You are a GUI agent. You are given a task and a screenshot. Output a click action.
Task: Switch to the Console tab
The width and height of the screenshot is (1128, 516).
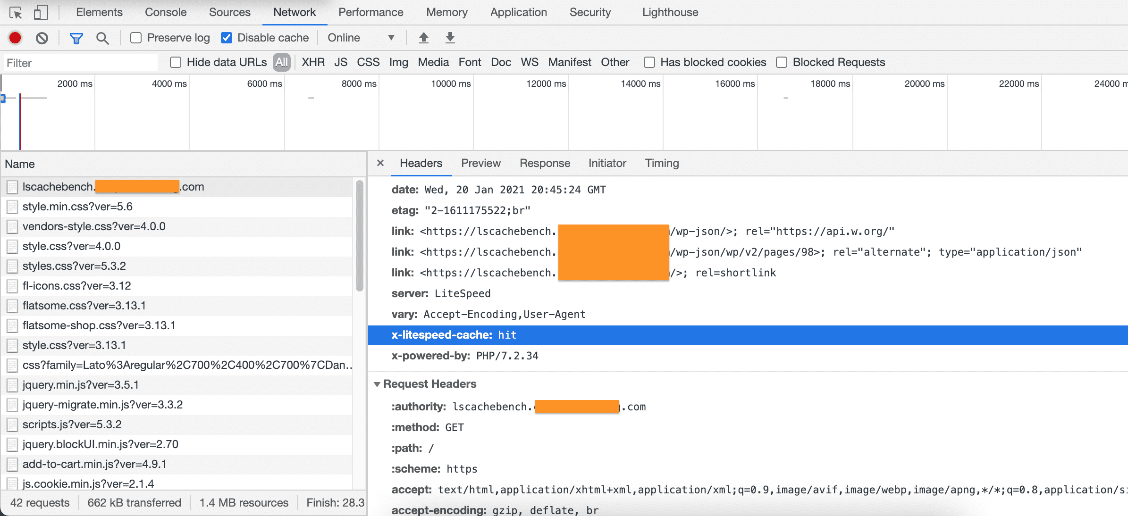pyautogui.click(x=166, y=12)
